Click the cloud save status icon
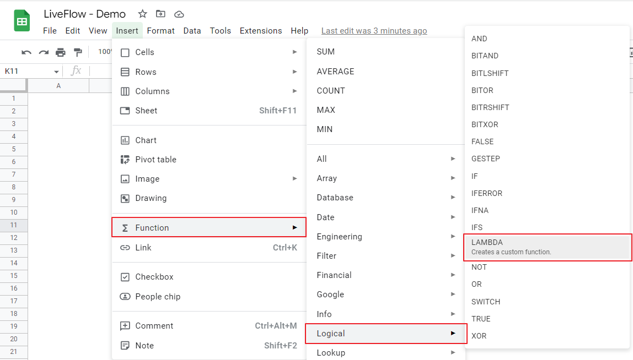633x360 pixels. click(x=179, y=14)
